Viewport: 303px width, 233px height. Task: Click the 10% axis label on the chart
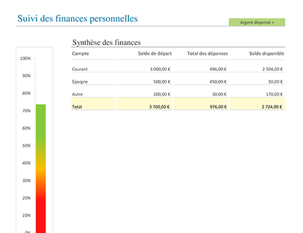26,215
